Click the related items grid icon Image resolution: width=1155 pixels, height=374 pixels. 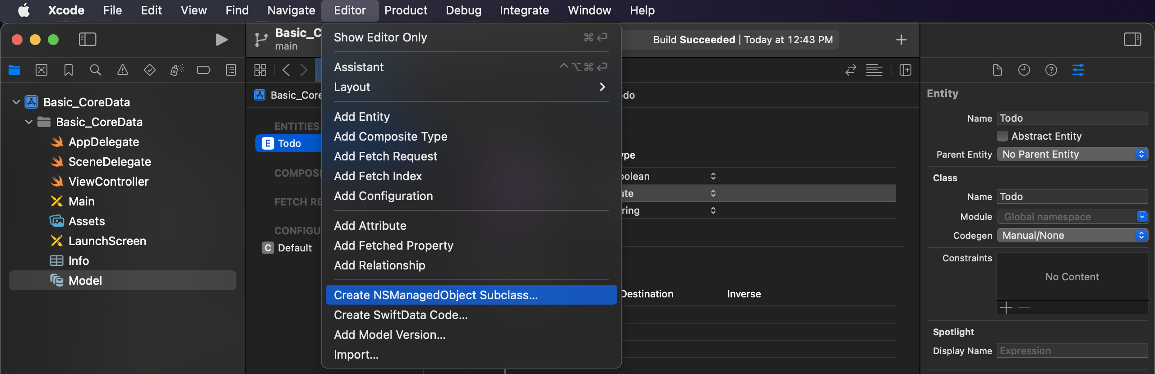point(260,70)
